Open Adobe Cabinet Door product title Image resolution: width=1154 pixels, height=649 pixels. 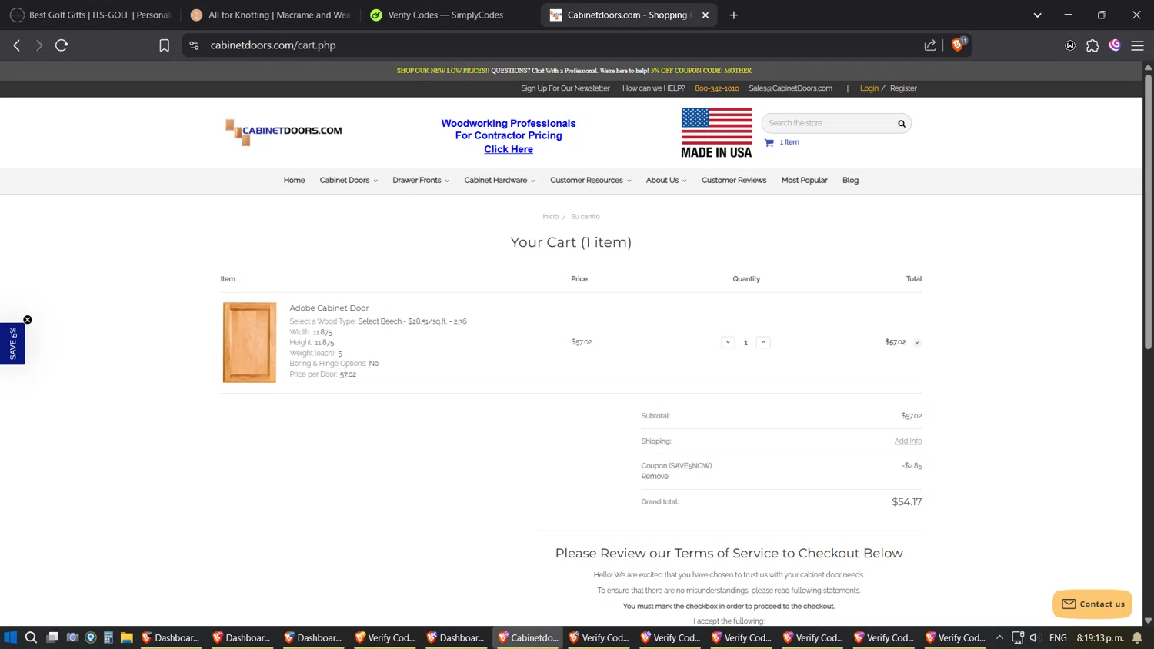point(329,308)
